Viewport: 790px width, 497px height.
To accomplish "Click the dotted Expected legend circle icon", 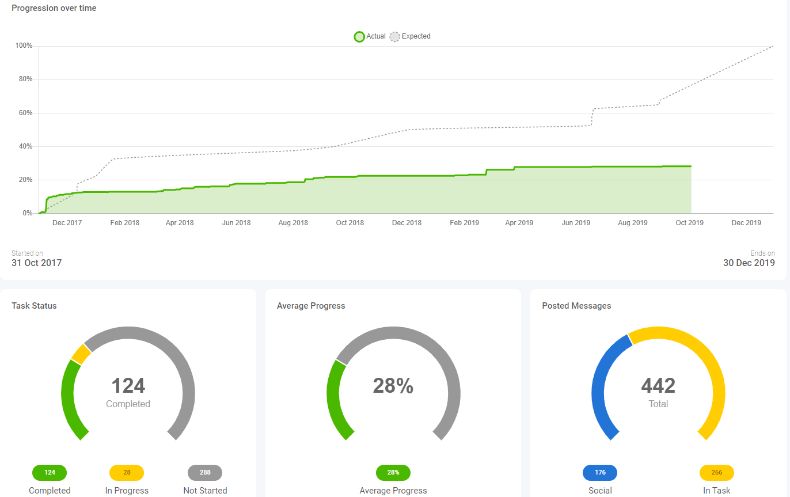I will coord(395,36).
